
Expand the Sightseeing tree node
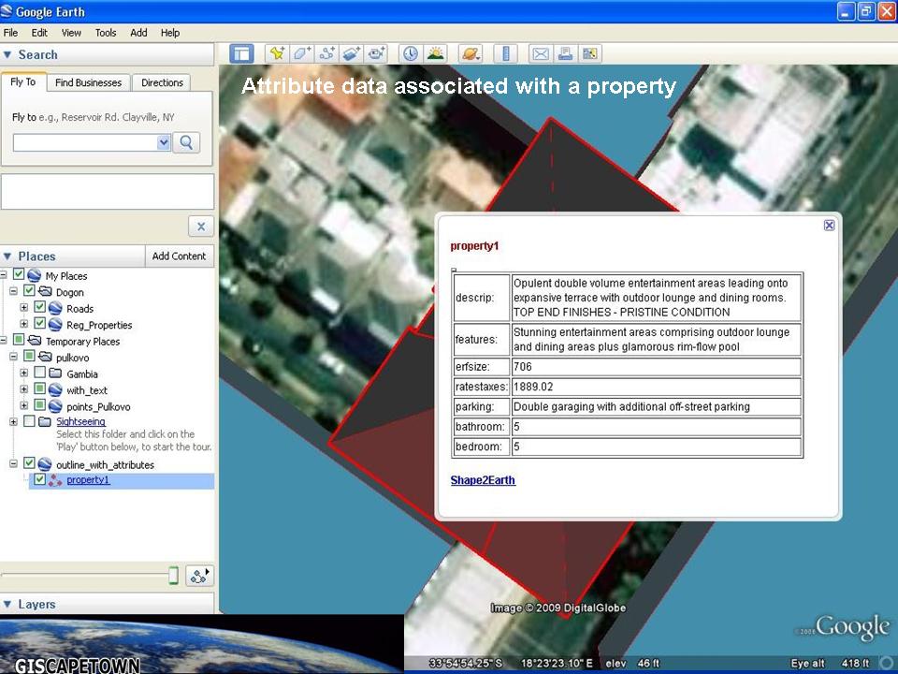[x=14, y=422]
